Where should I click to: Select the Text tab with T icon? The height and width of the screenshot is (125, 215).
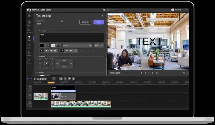[x=29, y=38]
